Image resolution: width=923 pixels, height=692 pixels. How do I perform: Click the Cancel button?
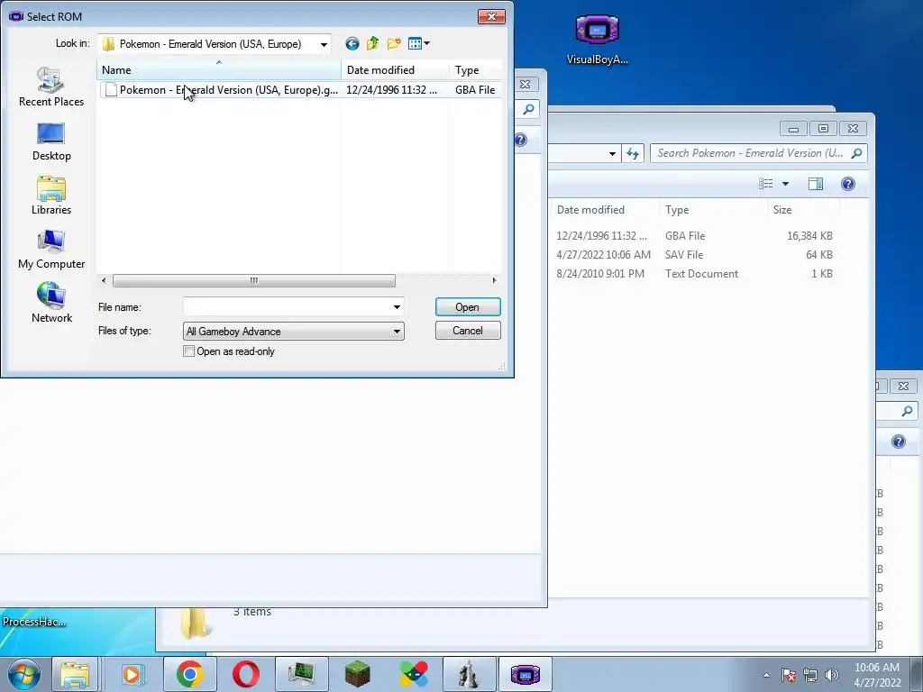tap(468, 331)
